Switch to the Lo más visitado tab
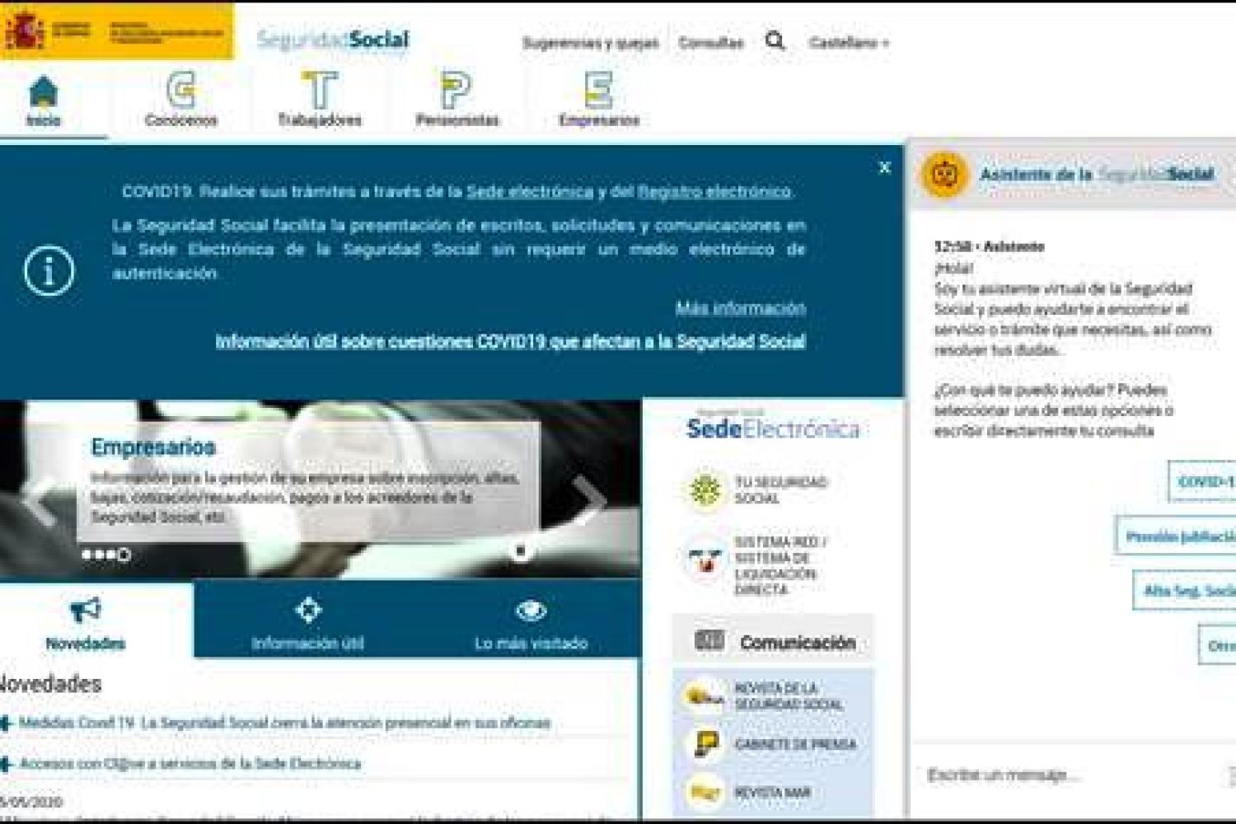Image resolution: width=1236 pixels, height=824 pixels. coord(531,620)
